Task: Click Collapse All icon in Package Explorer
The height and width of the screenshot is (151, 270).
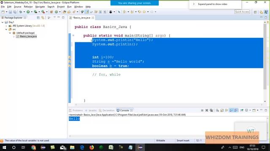Action: [x=38, y=18]
